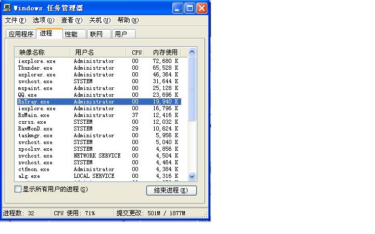Select the 进程 tab
Viewport: 375px width, 234px height.
coord(49,33)
